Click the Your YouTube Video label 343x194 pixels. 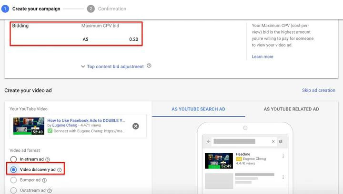tap(29, 109)
